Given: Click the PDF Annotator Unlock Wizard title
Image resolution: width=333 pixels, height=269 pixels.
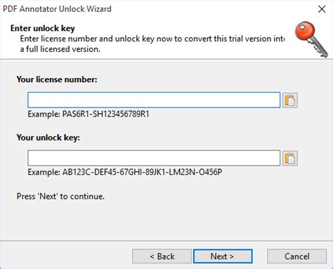Looking at the screenshot, I should coord(57,9).
